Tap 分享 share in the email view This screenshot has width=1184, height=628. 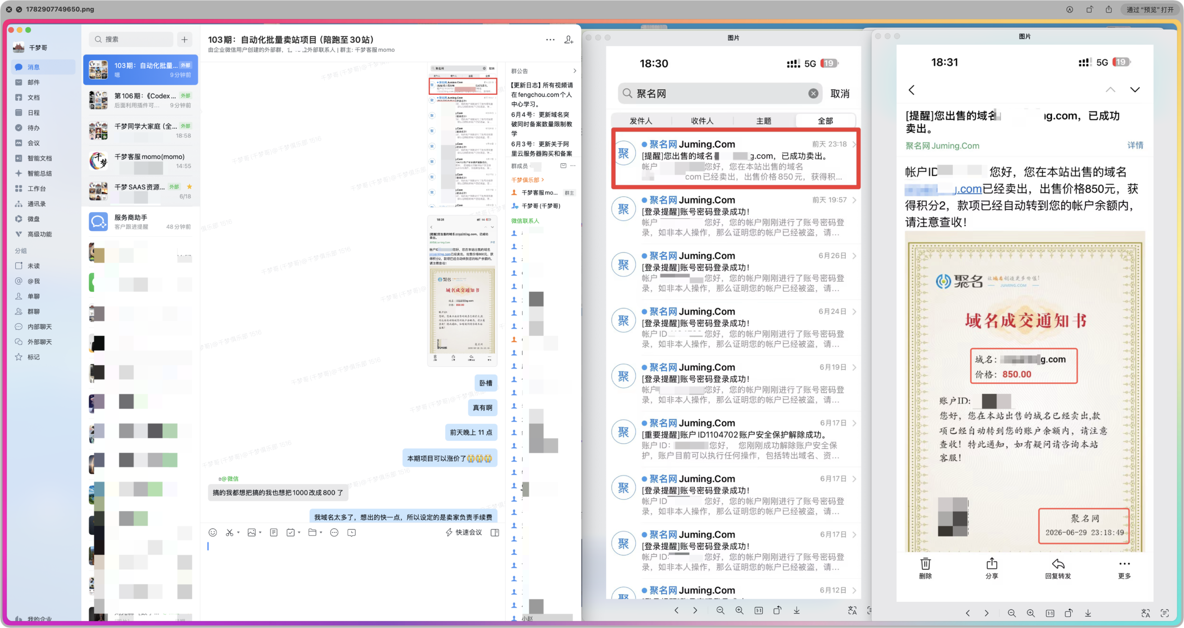coord(992,568)
